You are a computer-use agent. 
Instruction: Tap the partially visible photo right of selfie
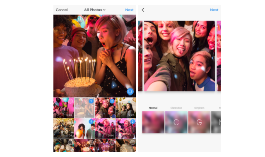click(219, 56)
